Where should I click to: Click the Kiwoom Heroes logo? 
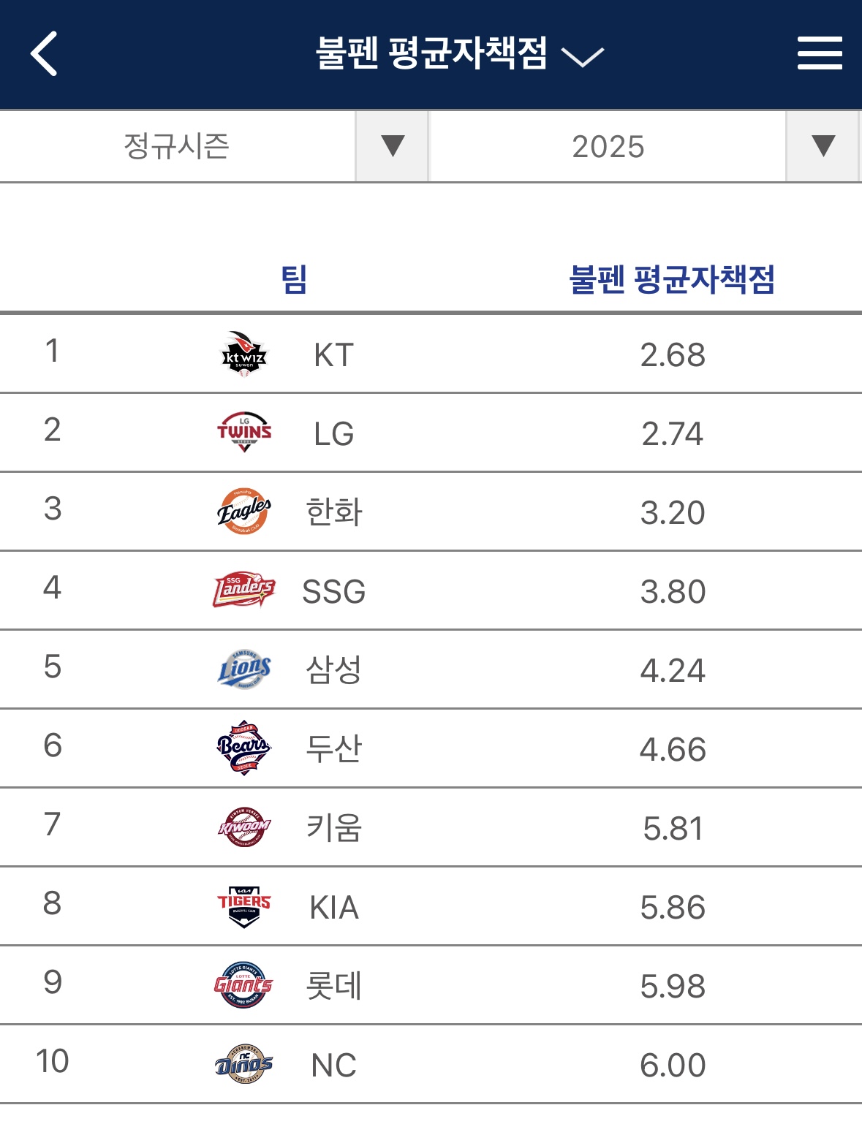point(244,827)
